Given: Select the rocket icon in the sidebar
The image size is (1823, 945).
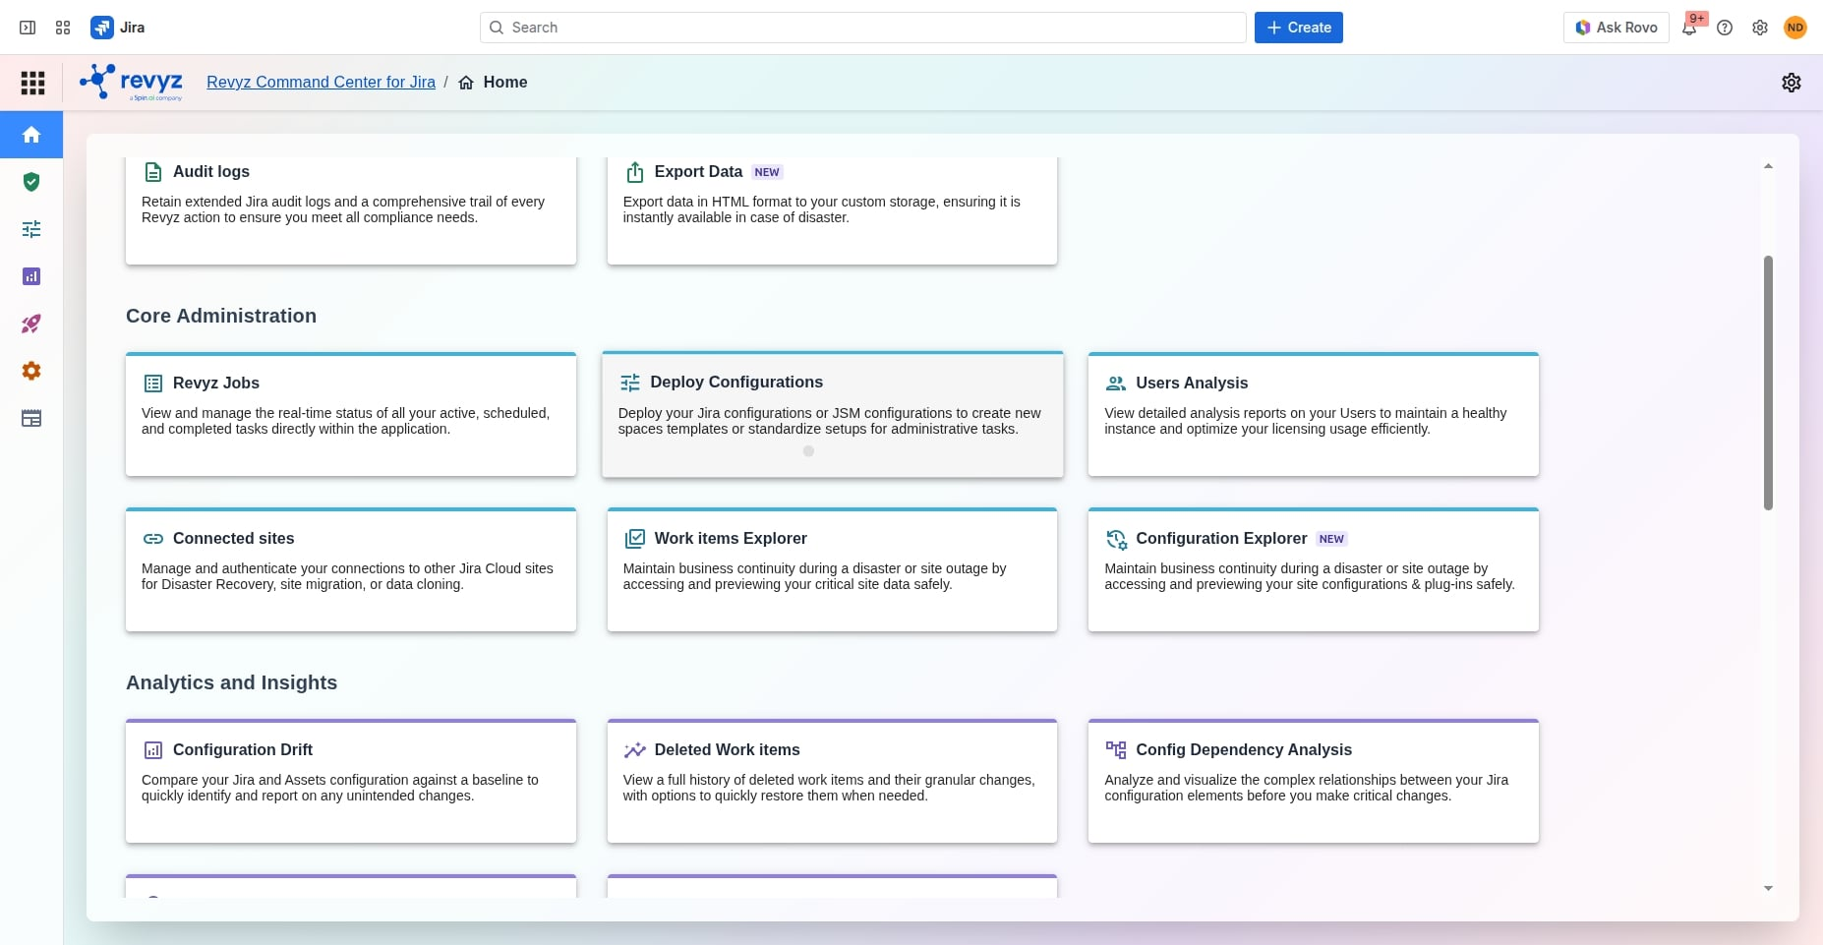Looking at the screenshot, I should [31, 324].
